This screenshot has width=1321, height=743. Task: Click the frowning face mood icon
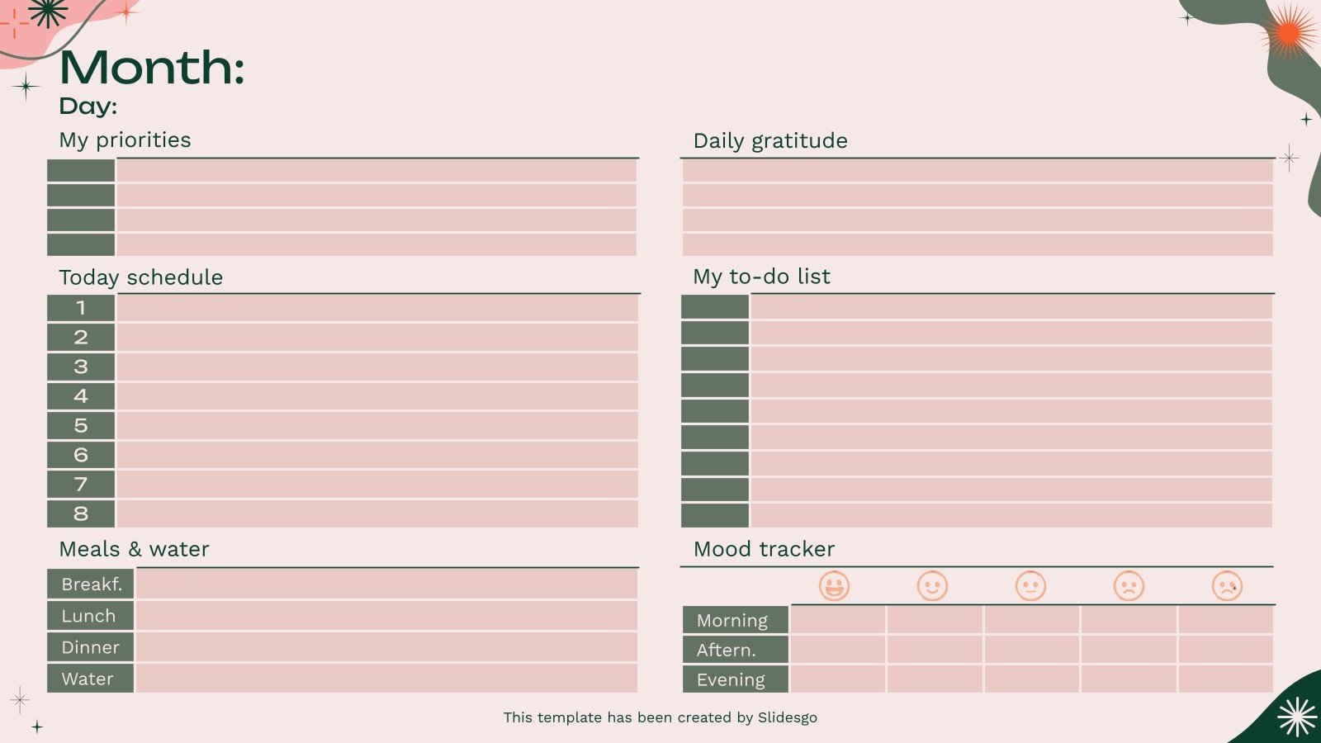[x=1129, y=586]
